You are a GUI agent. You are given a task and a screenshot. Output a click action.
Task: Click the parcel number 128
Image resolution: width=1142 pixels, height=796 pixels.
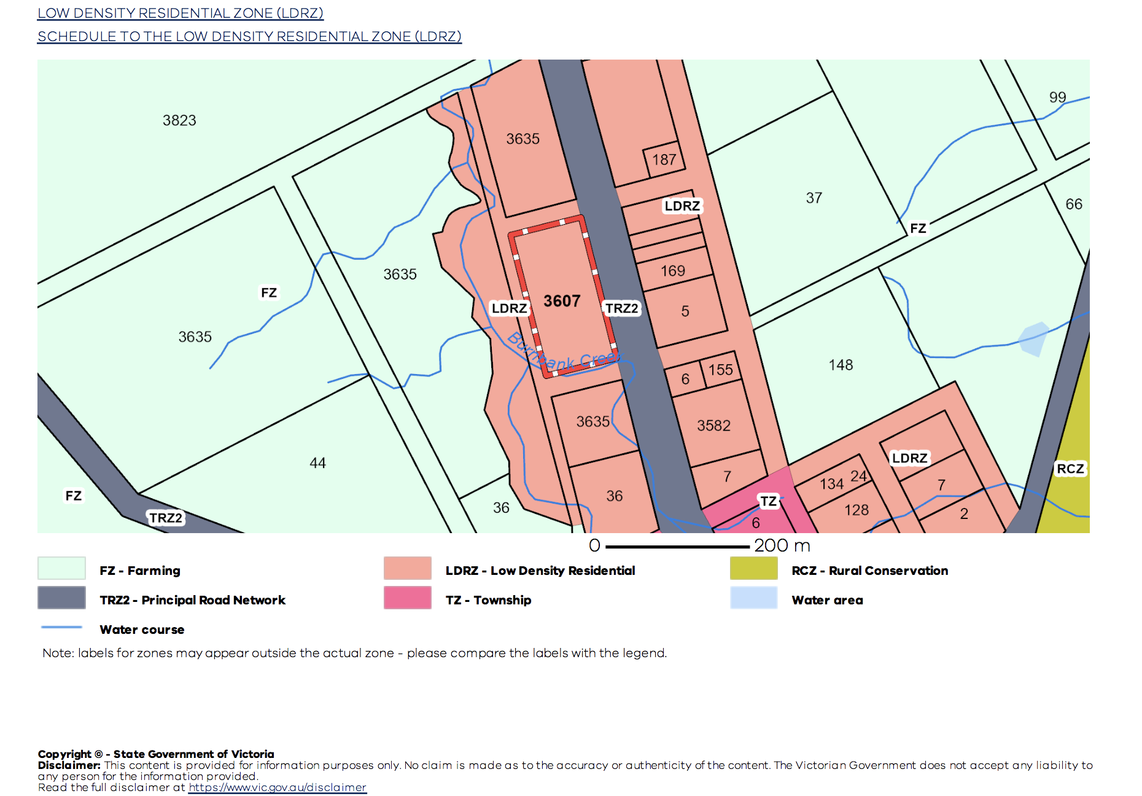856,510
